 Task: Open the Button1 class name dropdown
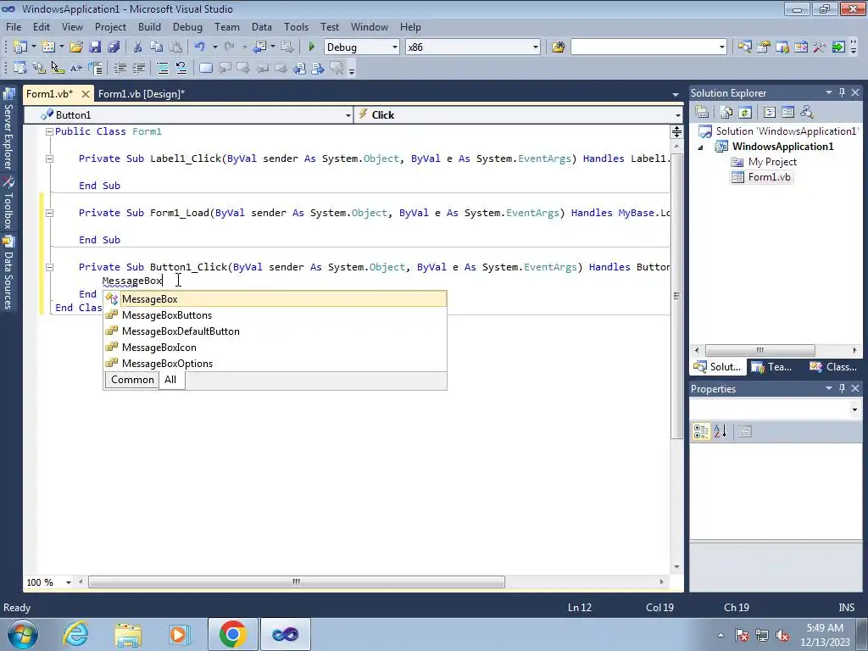[348, 115]
